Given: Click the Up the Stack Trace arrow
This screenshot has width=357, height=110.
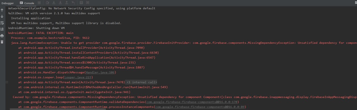Looking at the screenshot, I should click(2, 10).
